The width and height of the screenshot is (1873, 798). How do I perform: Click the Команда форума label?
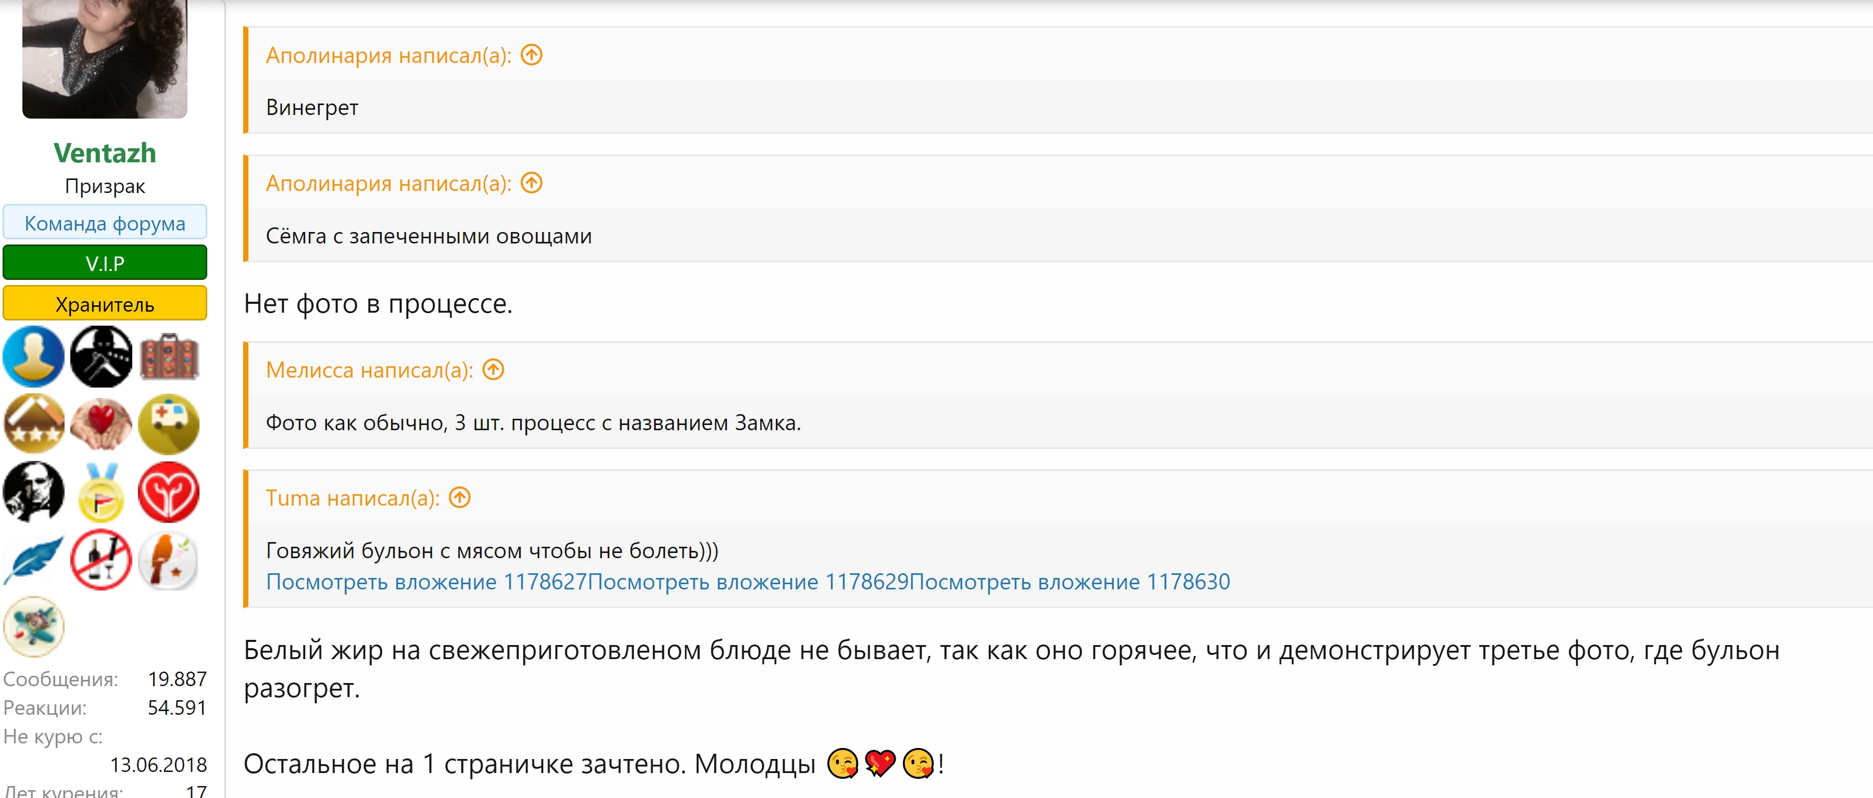click(105, 222)
